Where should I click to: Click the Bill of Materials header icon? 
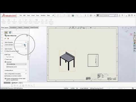(x=6, y=36)
